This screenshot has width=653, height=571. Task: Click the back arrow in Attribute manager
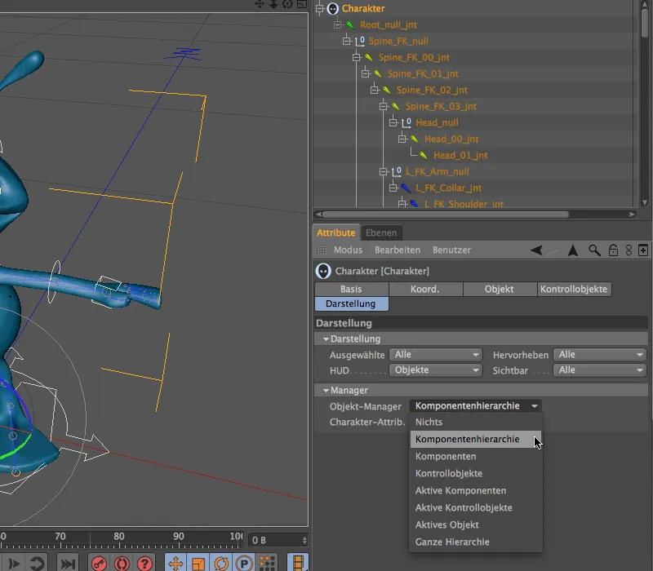[x=536, y=250]
